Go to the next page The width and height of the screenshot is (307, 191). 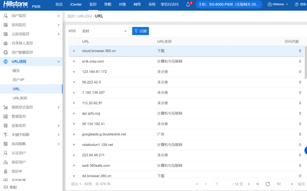point(249,184)
